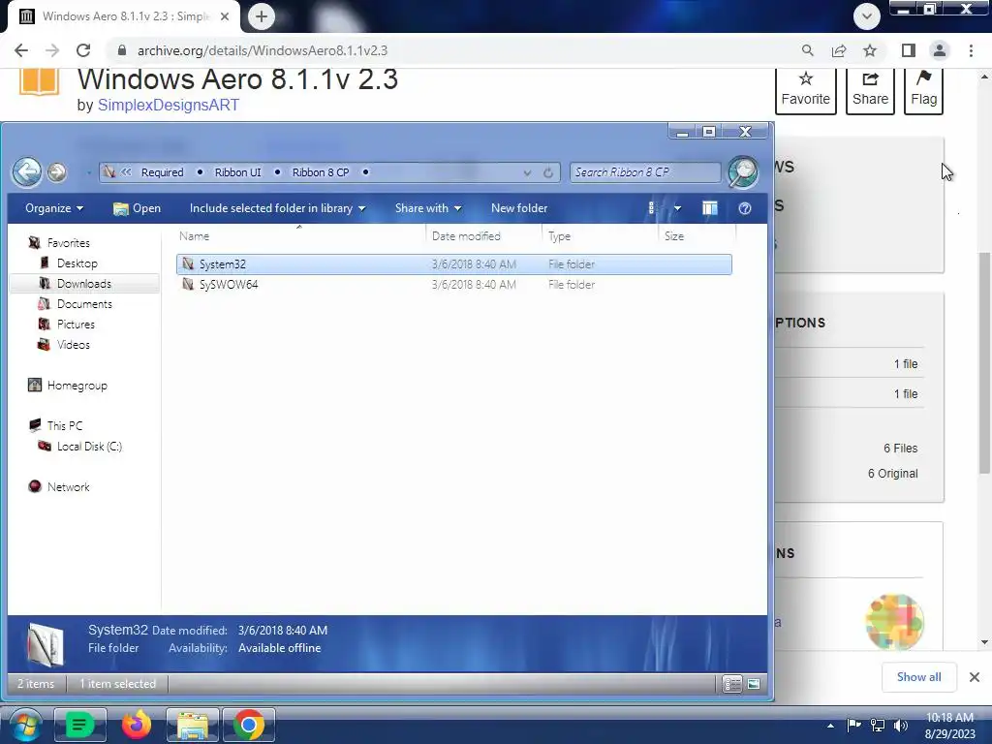Sort by the Date modified column
Screen dimensions: 992x744
466,236
